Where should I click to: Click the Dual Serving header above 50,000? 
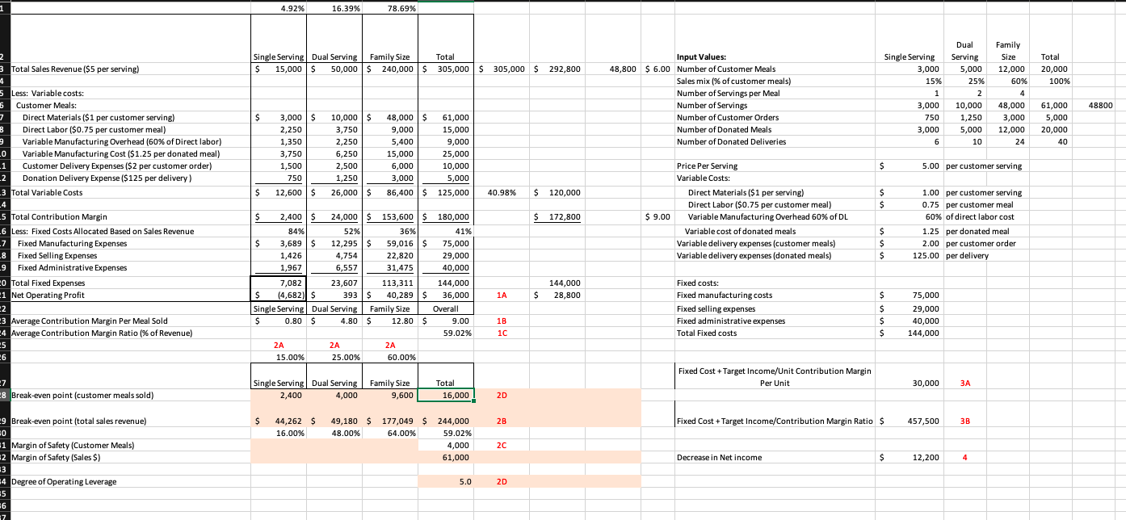click(x=333, y=57)
